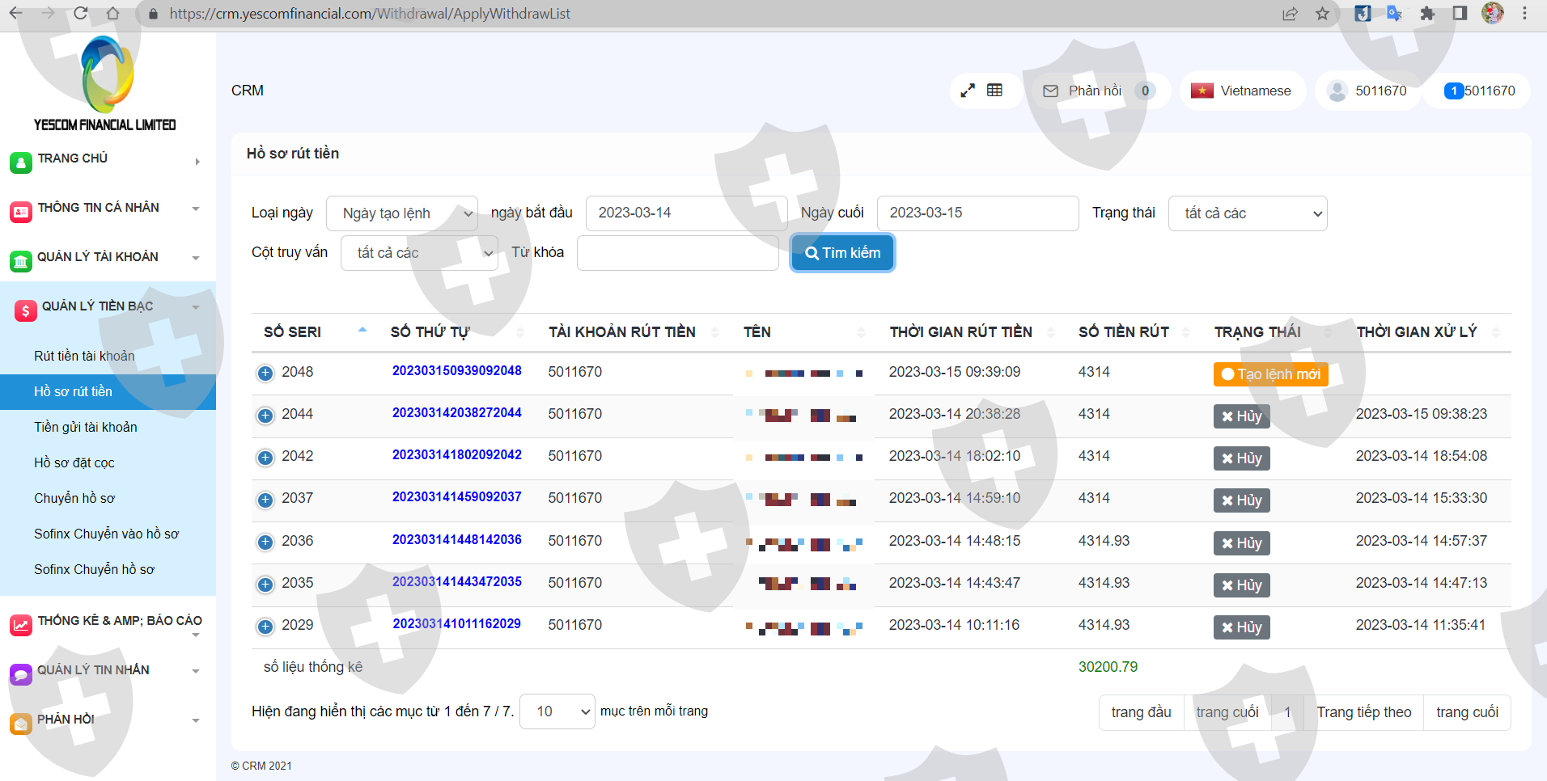Viewport: 1547px width, 781px height.
Task: Expand row details for serial 2036
Action: pos(265,542)
